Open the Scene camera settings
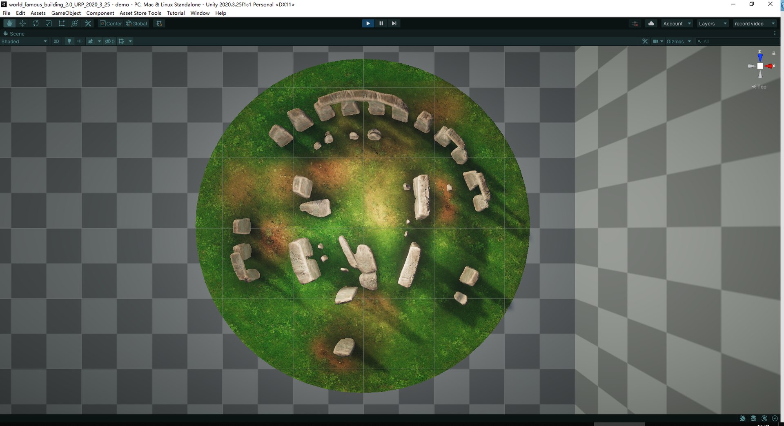The height and width of the screenshot is (426, 784). click(658, 41)
